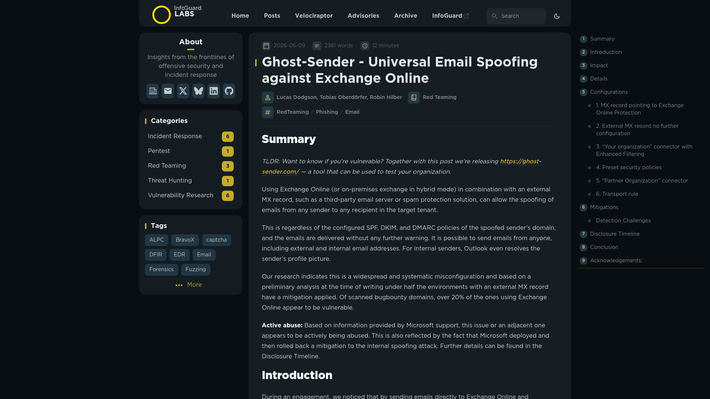Jump to Acknowledgements in table of contents

(616, 260)
